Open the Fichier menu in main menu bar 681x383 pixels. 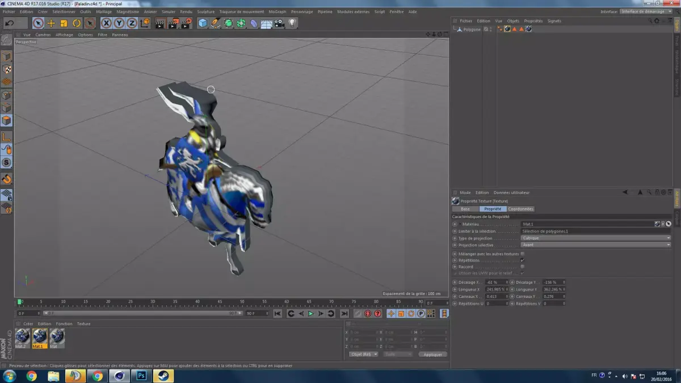9,11
